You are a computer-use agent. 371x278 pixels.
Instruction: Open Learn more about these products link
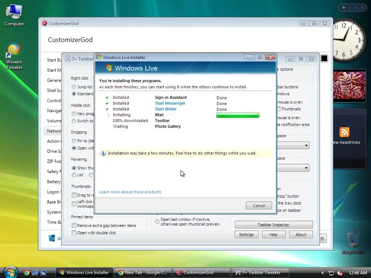tap(130, 192)
